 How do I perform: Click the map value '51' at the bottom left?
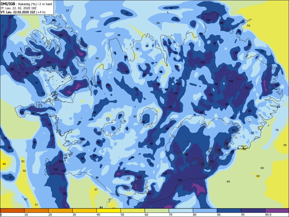pos(36,205)
